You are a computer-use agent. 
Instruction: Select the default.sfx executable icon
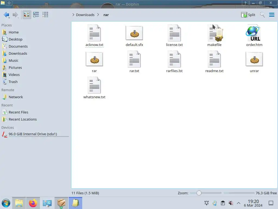click(134, 33)
